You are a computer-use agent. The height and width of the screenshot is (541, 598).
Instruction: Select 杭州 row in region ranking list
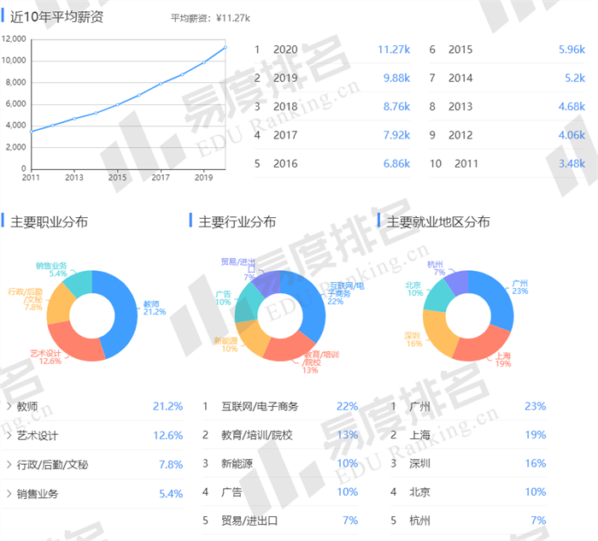419,520
